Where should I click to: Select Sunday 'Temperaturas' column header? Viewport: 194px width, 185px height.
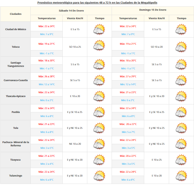(x=128, y=18)
